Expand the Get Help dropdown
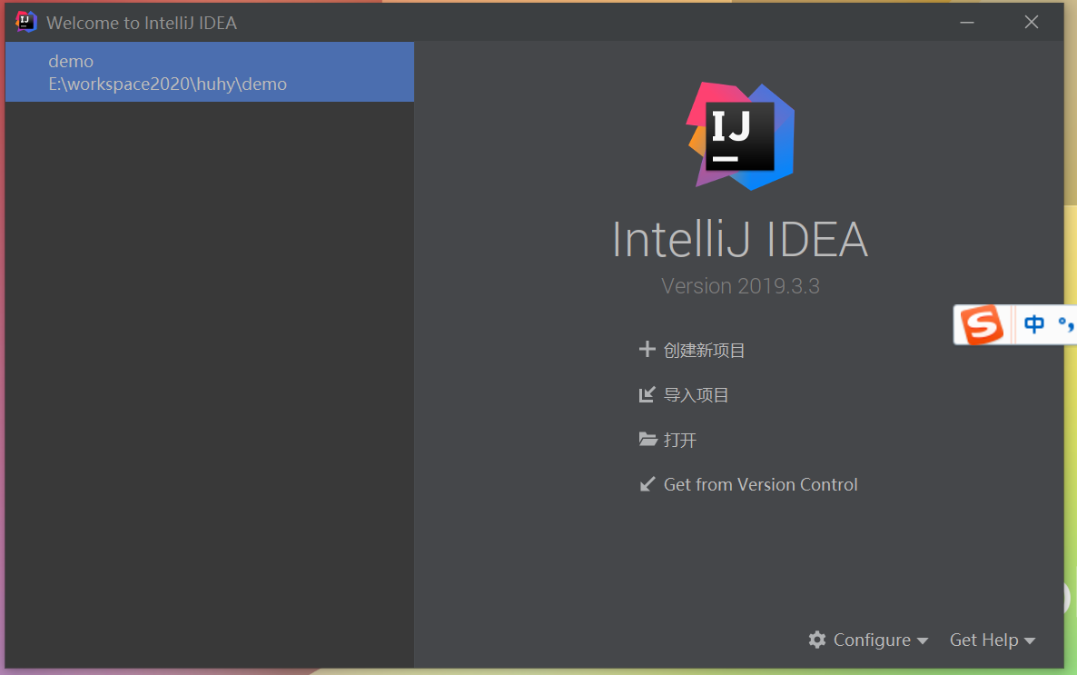 click(993, 640)
